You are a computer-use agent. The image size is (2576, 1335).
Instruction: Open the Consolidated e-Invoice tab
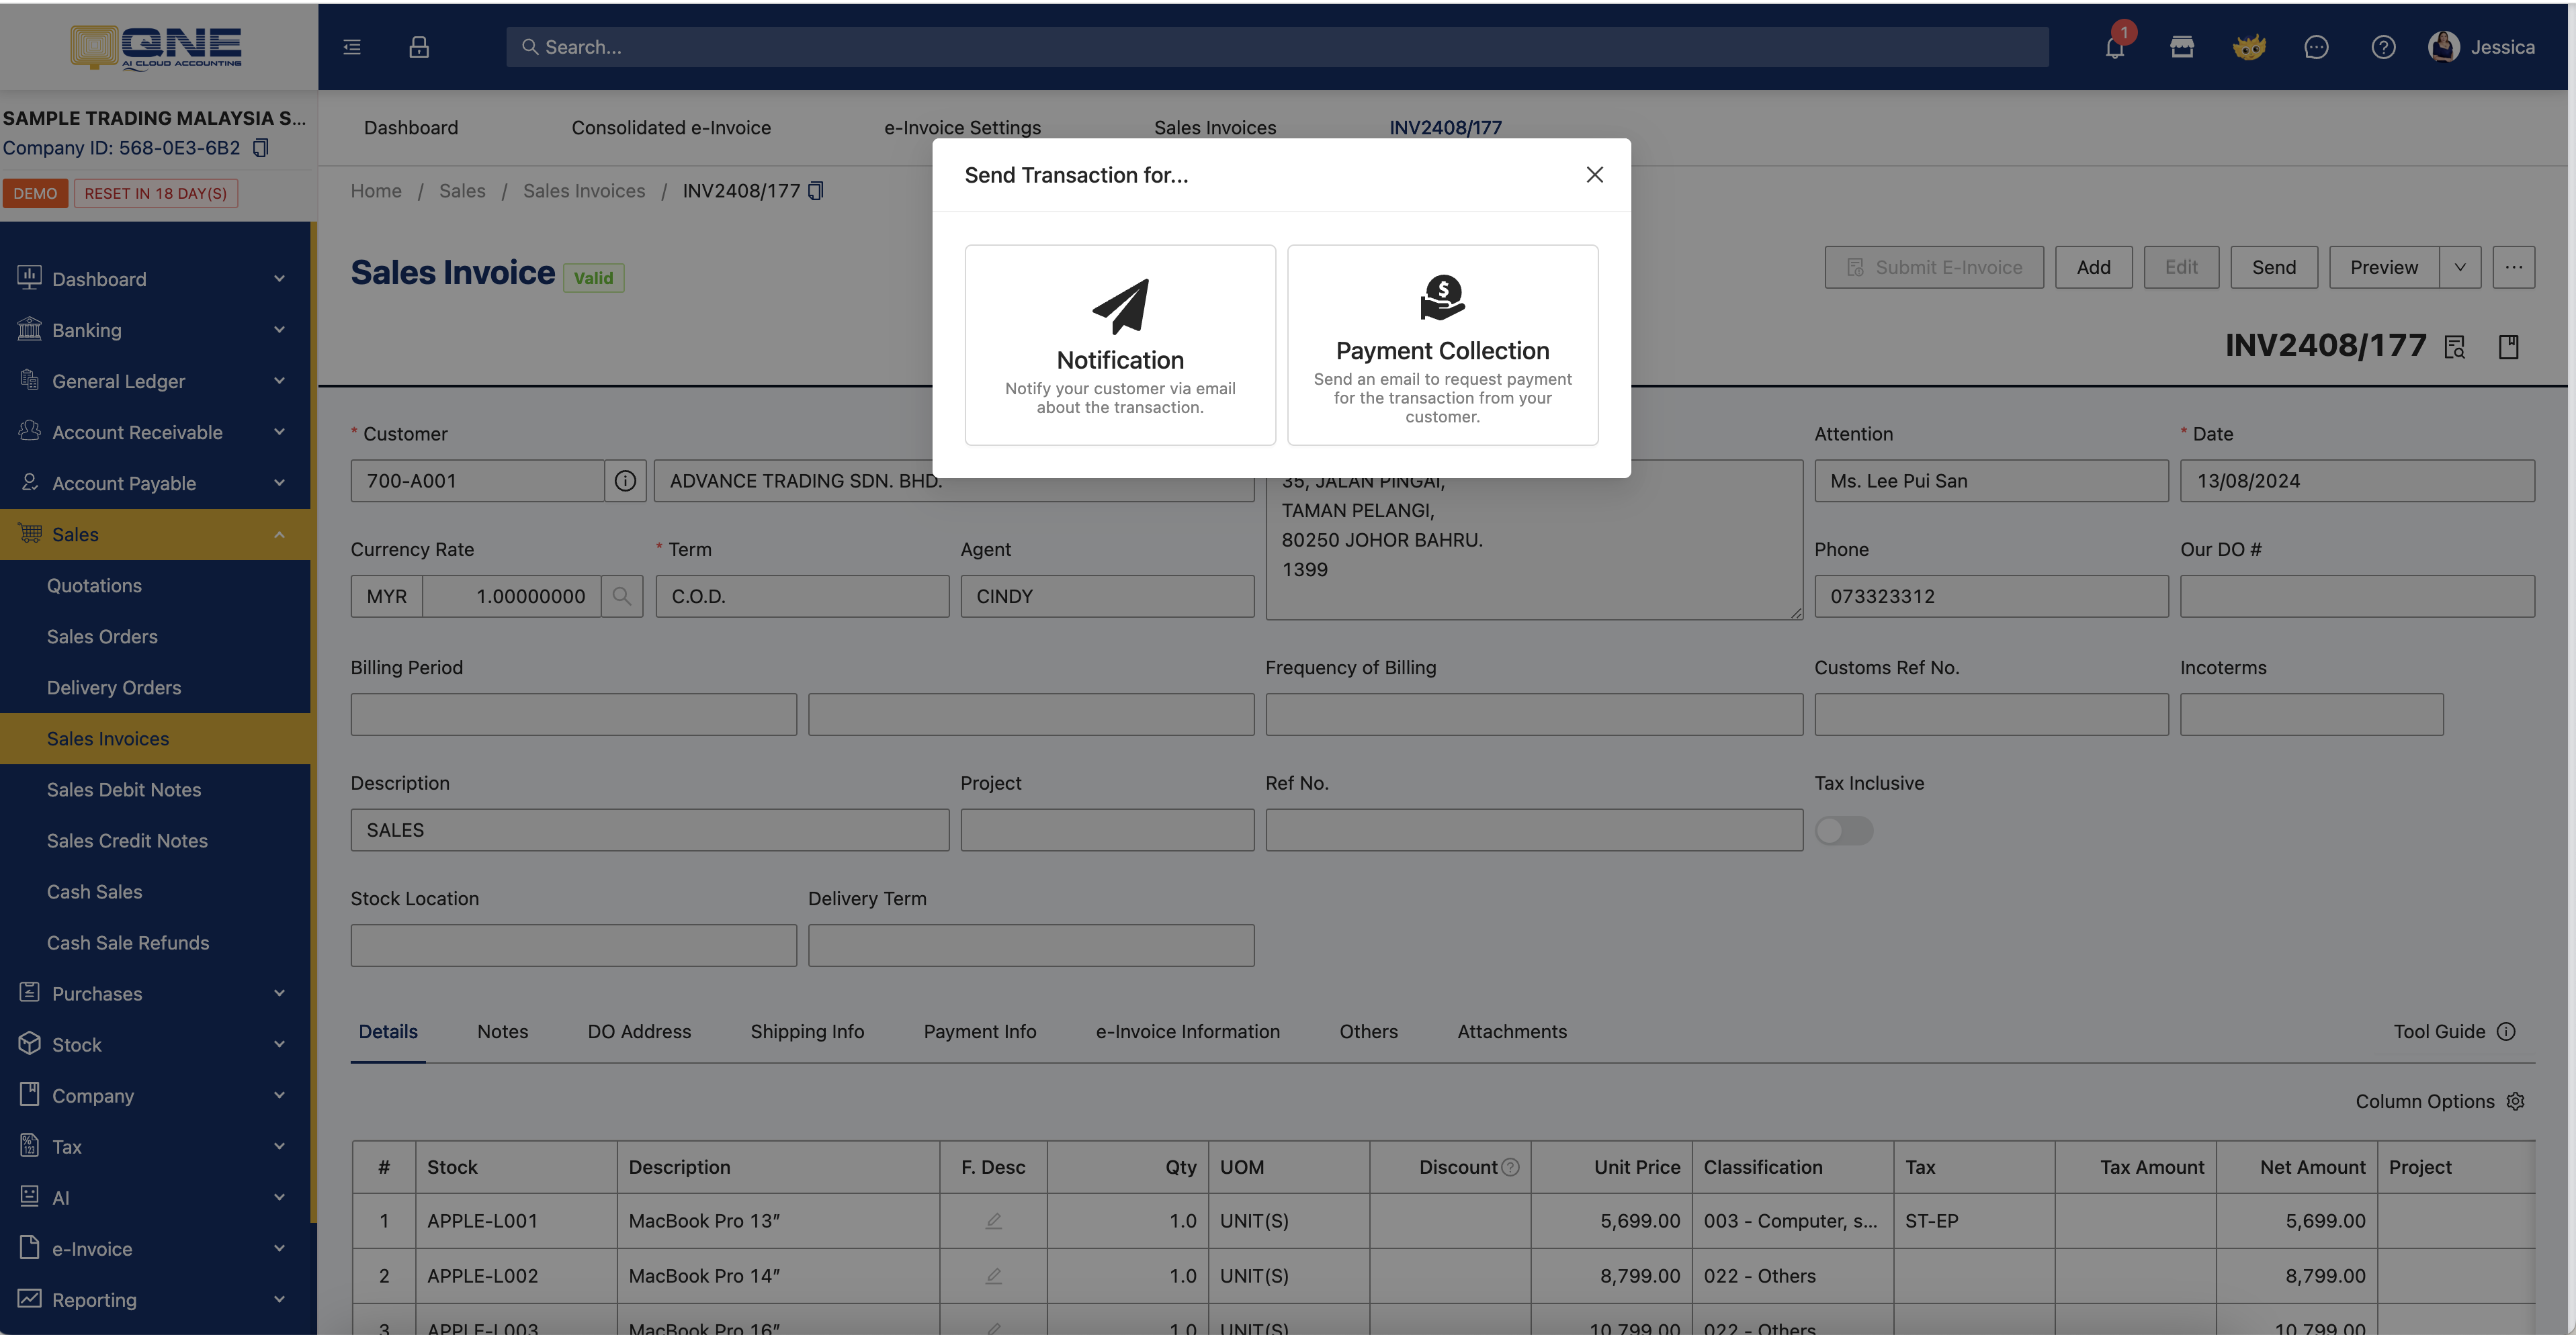670,128
